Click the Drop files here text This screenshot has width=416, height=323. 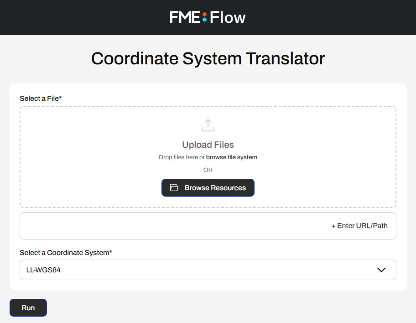coord(178,157)
